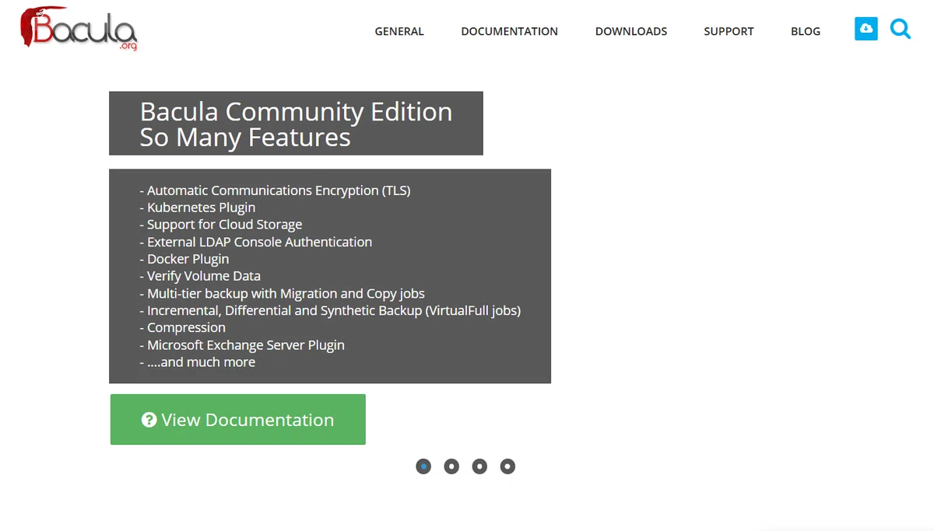Click 'Kubernetes Plugin' feature line
934x531 pixels.
tap(198, 208)
